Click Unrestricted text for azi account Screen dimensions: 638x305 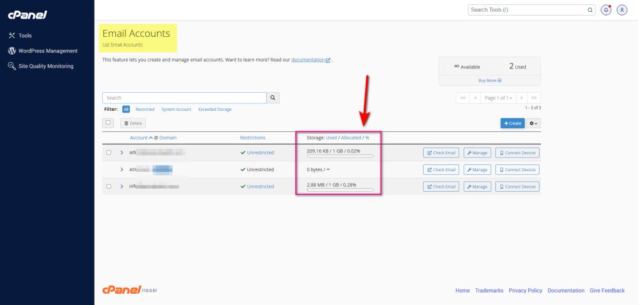point(260,169)
